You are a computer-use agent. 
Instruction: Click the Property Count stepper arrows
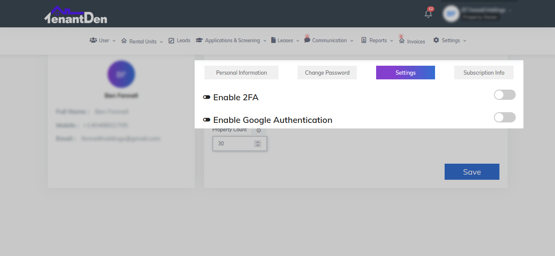coord(257,144)
